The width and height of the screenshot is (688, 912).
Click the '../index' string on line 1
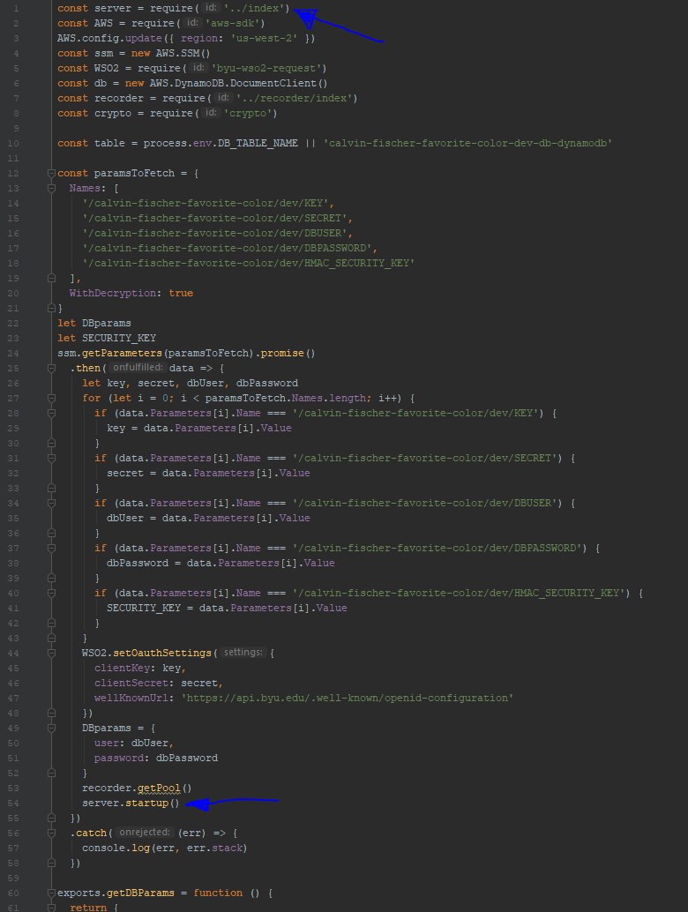pos(254,9)
